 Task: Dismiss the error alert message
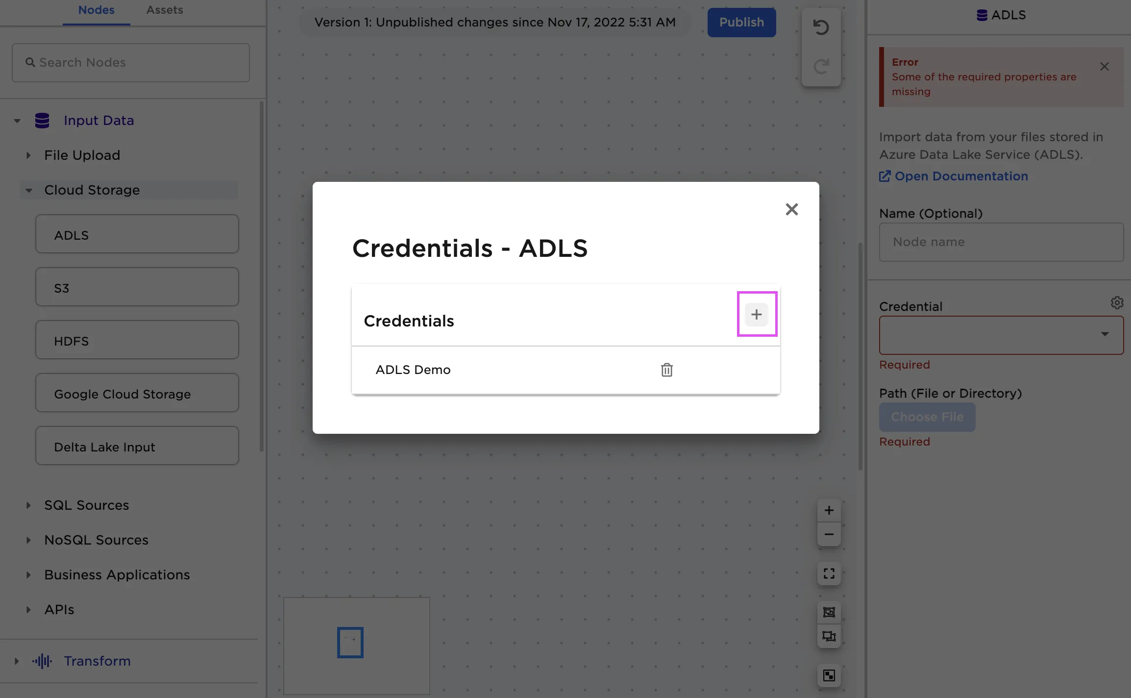click(x=1104, y=67)
